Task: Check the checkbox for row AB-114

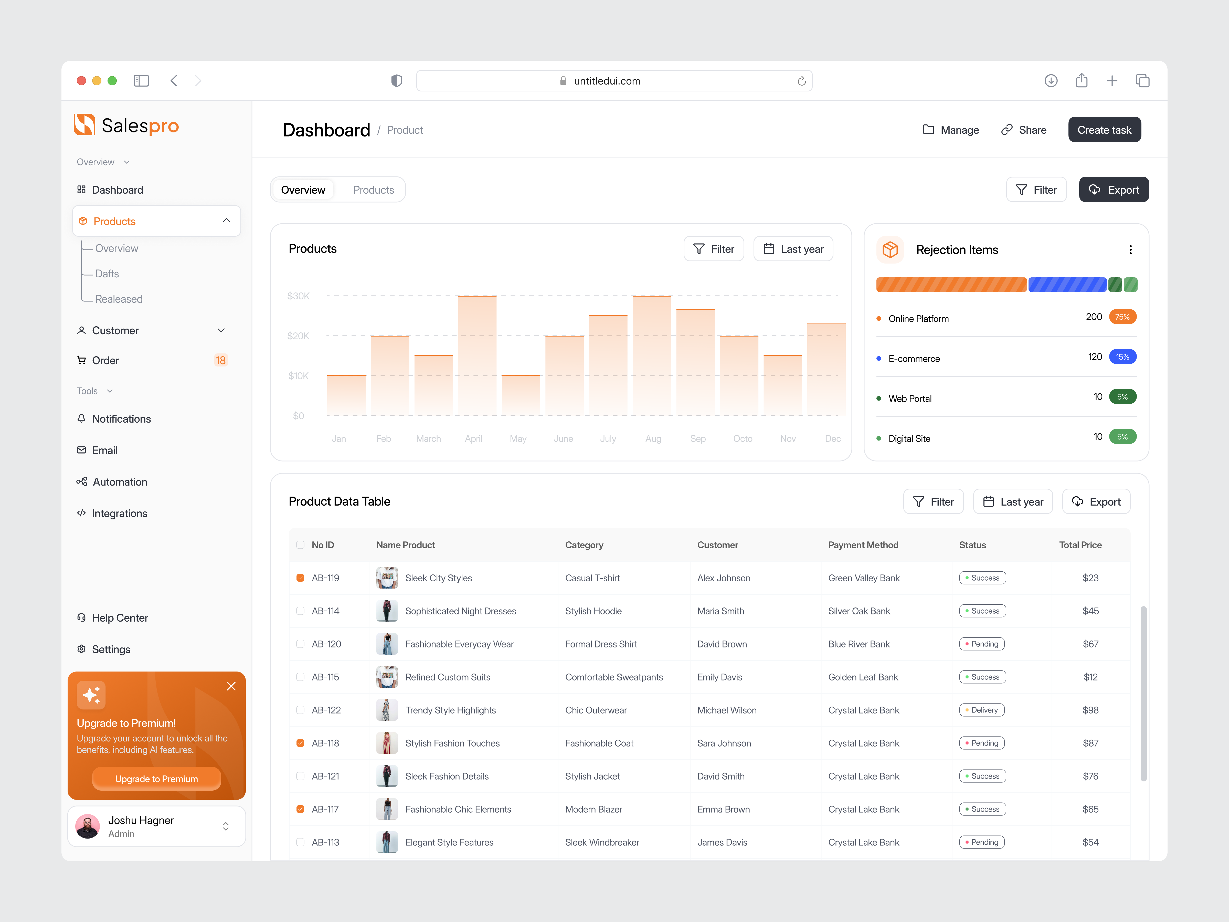Action: (x=300, y=610)
